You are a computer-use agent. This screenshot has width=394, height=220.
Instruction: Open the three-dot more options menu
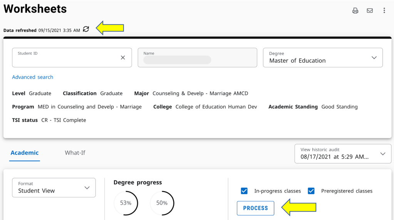pos(384,11)
